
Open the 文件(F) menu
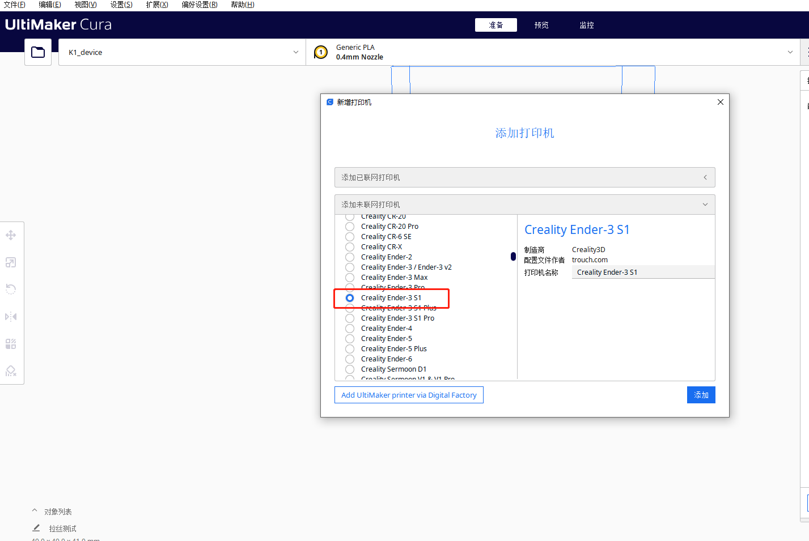point(14,5)
